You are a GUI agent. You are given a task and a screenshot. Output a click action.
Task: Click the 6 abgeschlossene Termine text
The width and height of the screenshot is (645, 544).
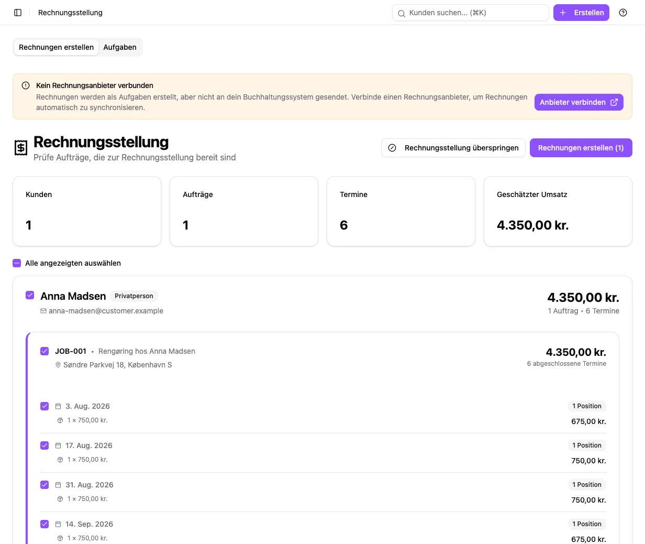click(566, 364)
